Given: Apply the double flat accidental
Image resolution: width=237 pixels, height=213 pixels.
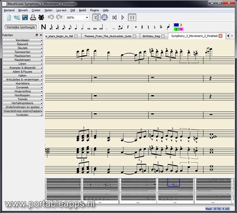Looking at the screenshot, I should coord(161,27).
